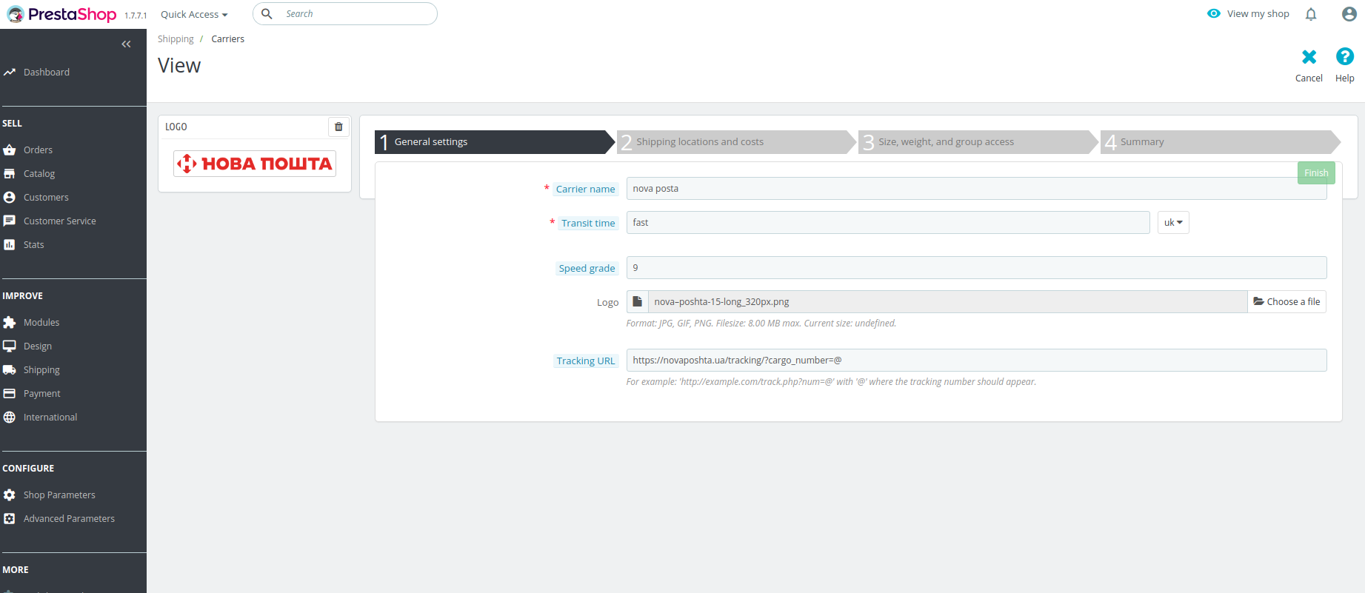The height and width of the screenshot is (593, 1365).
Task: Click Choose a file button
Action: pos(1286,302)
